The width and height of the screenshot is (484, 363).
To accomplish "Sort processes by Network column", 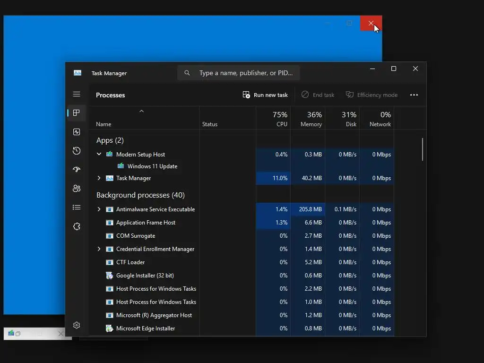I will (377, 119).
